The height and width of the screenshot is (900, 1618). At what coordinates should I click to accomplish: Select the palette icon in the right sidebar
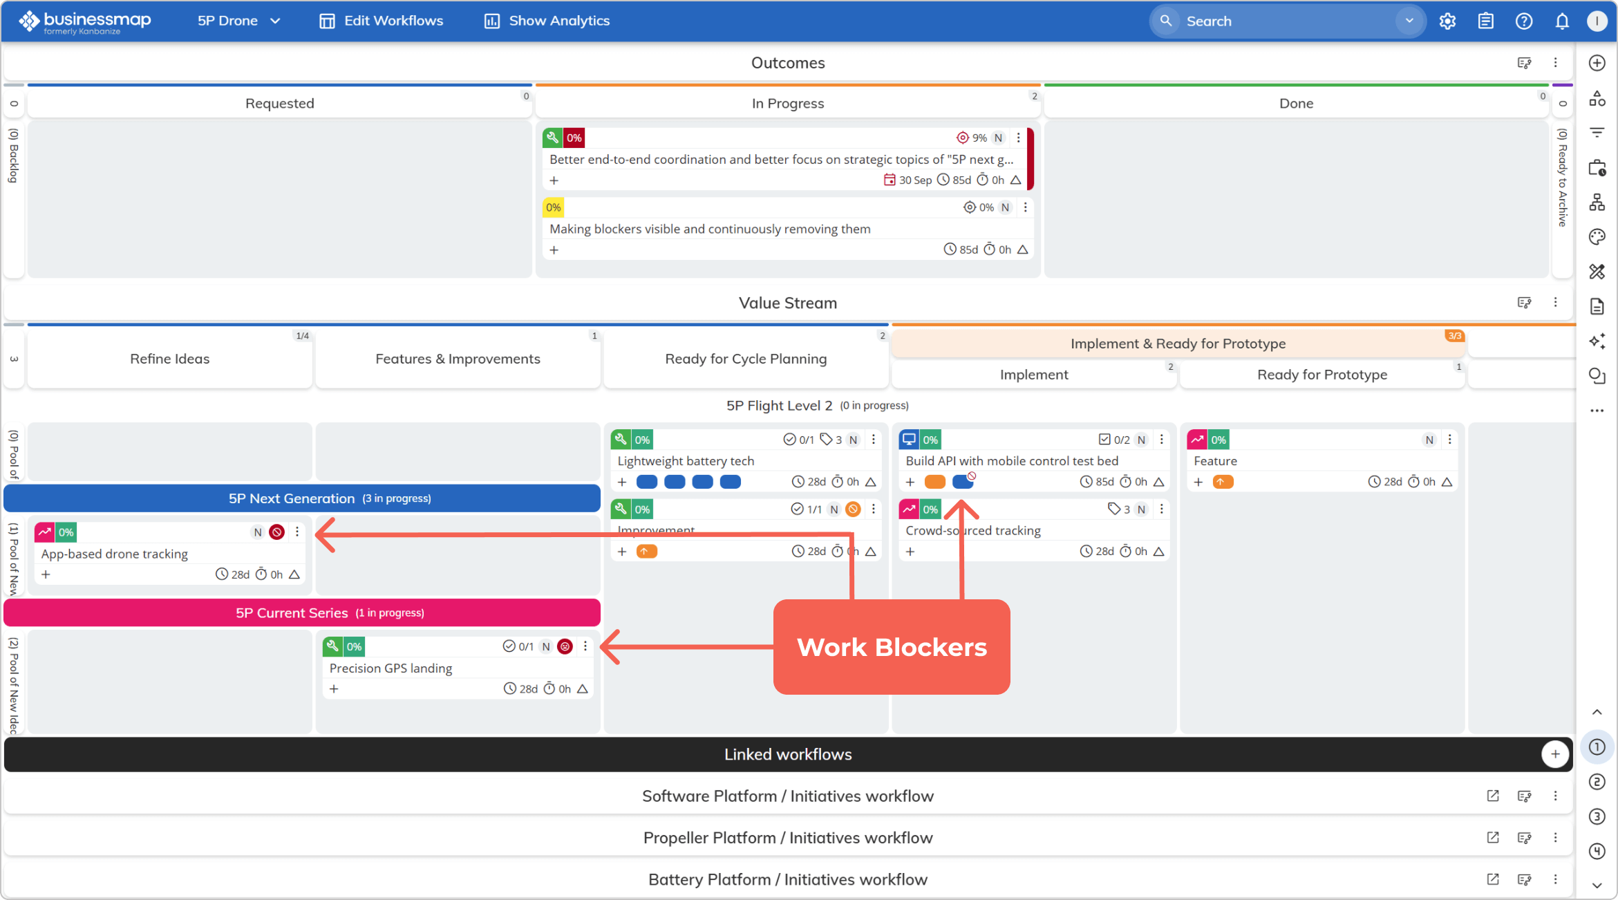coord(1597,236)
